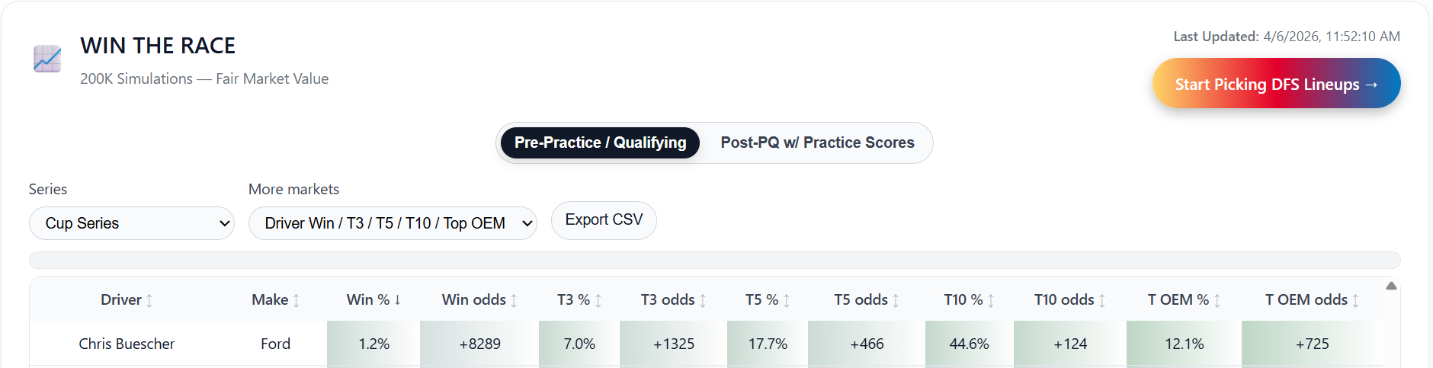
Task: Sort by Driver column sort icon
Action: pos(149,301)
